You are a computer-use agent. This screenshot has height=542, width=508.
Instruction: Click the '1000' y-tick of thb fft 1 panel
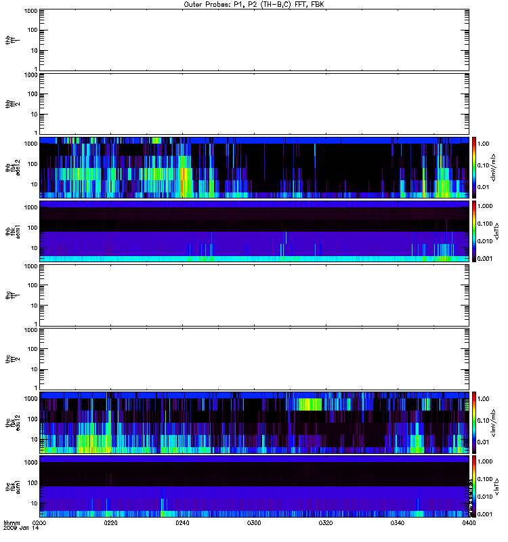[31, 11]
